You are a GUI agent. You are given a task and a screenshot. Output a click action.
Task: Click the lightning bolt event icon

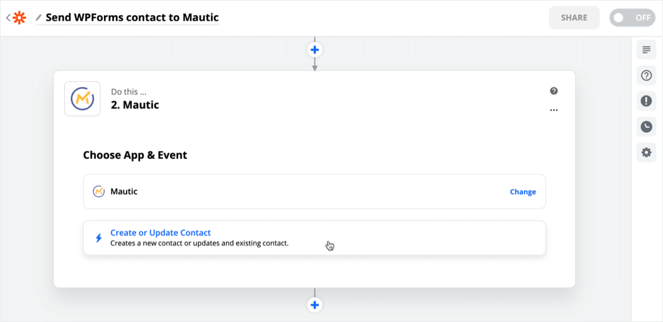[x=99, y=238]
